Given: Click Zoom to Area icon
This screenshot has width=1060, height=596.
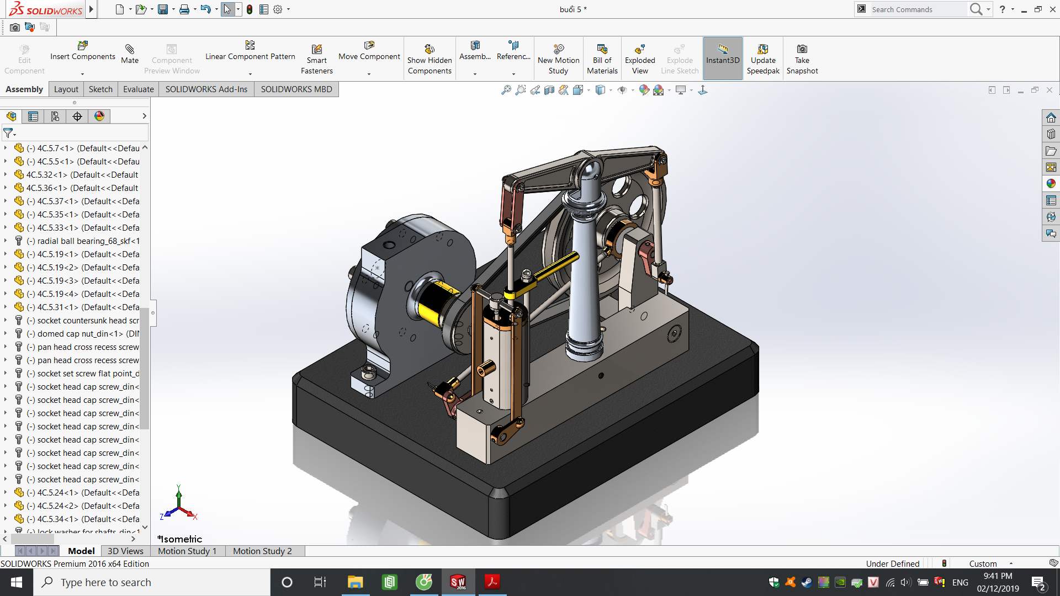Looking at the screenshot, I should tap(520, 90).
